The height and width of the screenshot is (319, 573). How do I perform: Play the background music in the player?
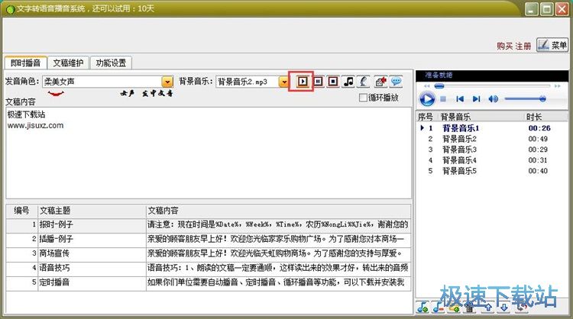427,99
